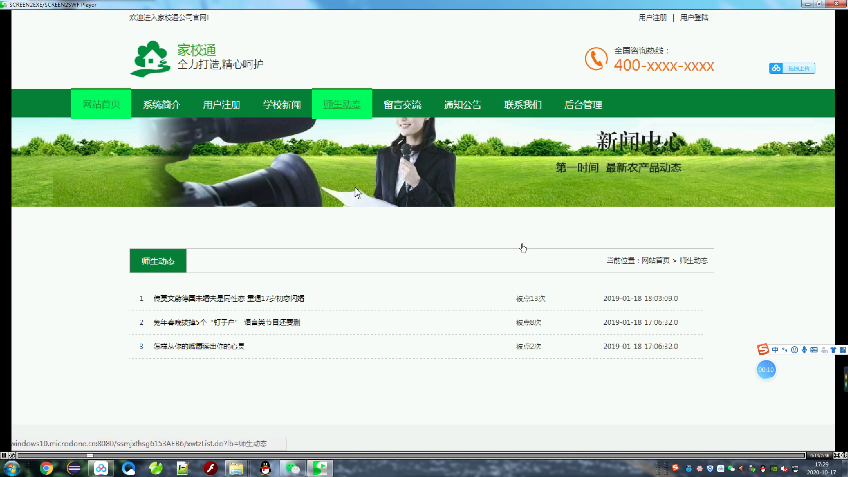
Task: Open the SCREEN2SWF player taskbar button
Action: tap(320, 468)
